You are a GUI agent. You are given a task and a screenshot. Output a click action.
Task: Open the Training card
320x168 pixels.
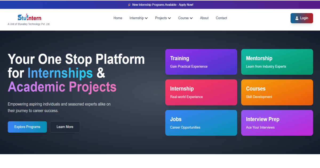tap(201, 62)
